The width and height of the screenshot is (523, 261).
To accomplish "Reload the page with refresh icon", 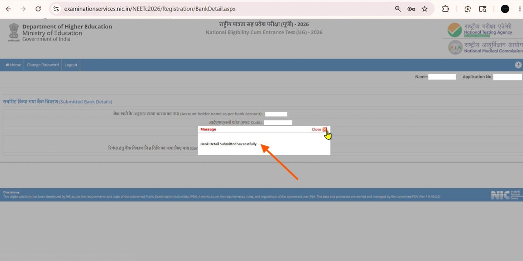I will [38, 9].
